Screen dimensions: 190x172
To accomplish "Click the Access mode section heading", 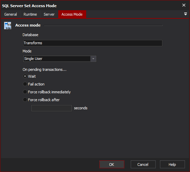I will [x=28, y=25].
